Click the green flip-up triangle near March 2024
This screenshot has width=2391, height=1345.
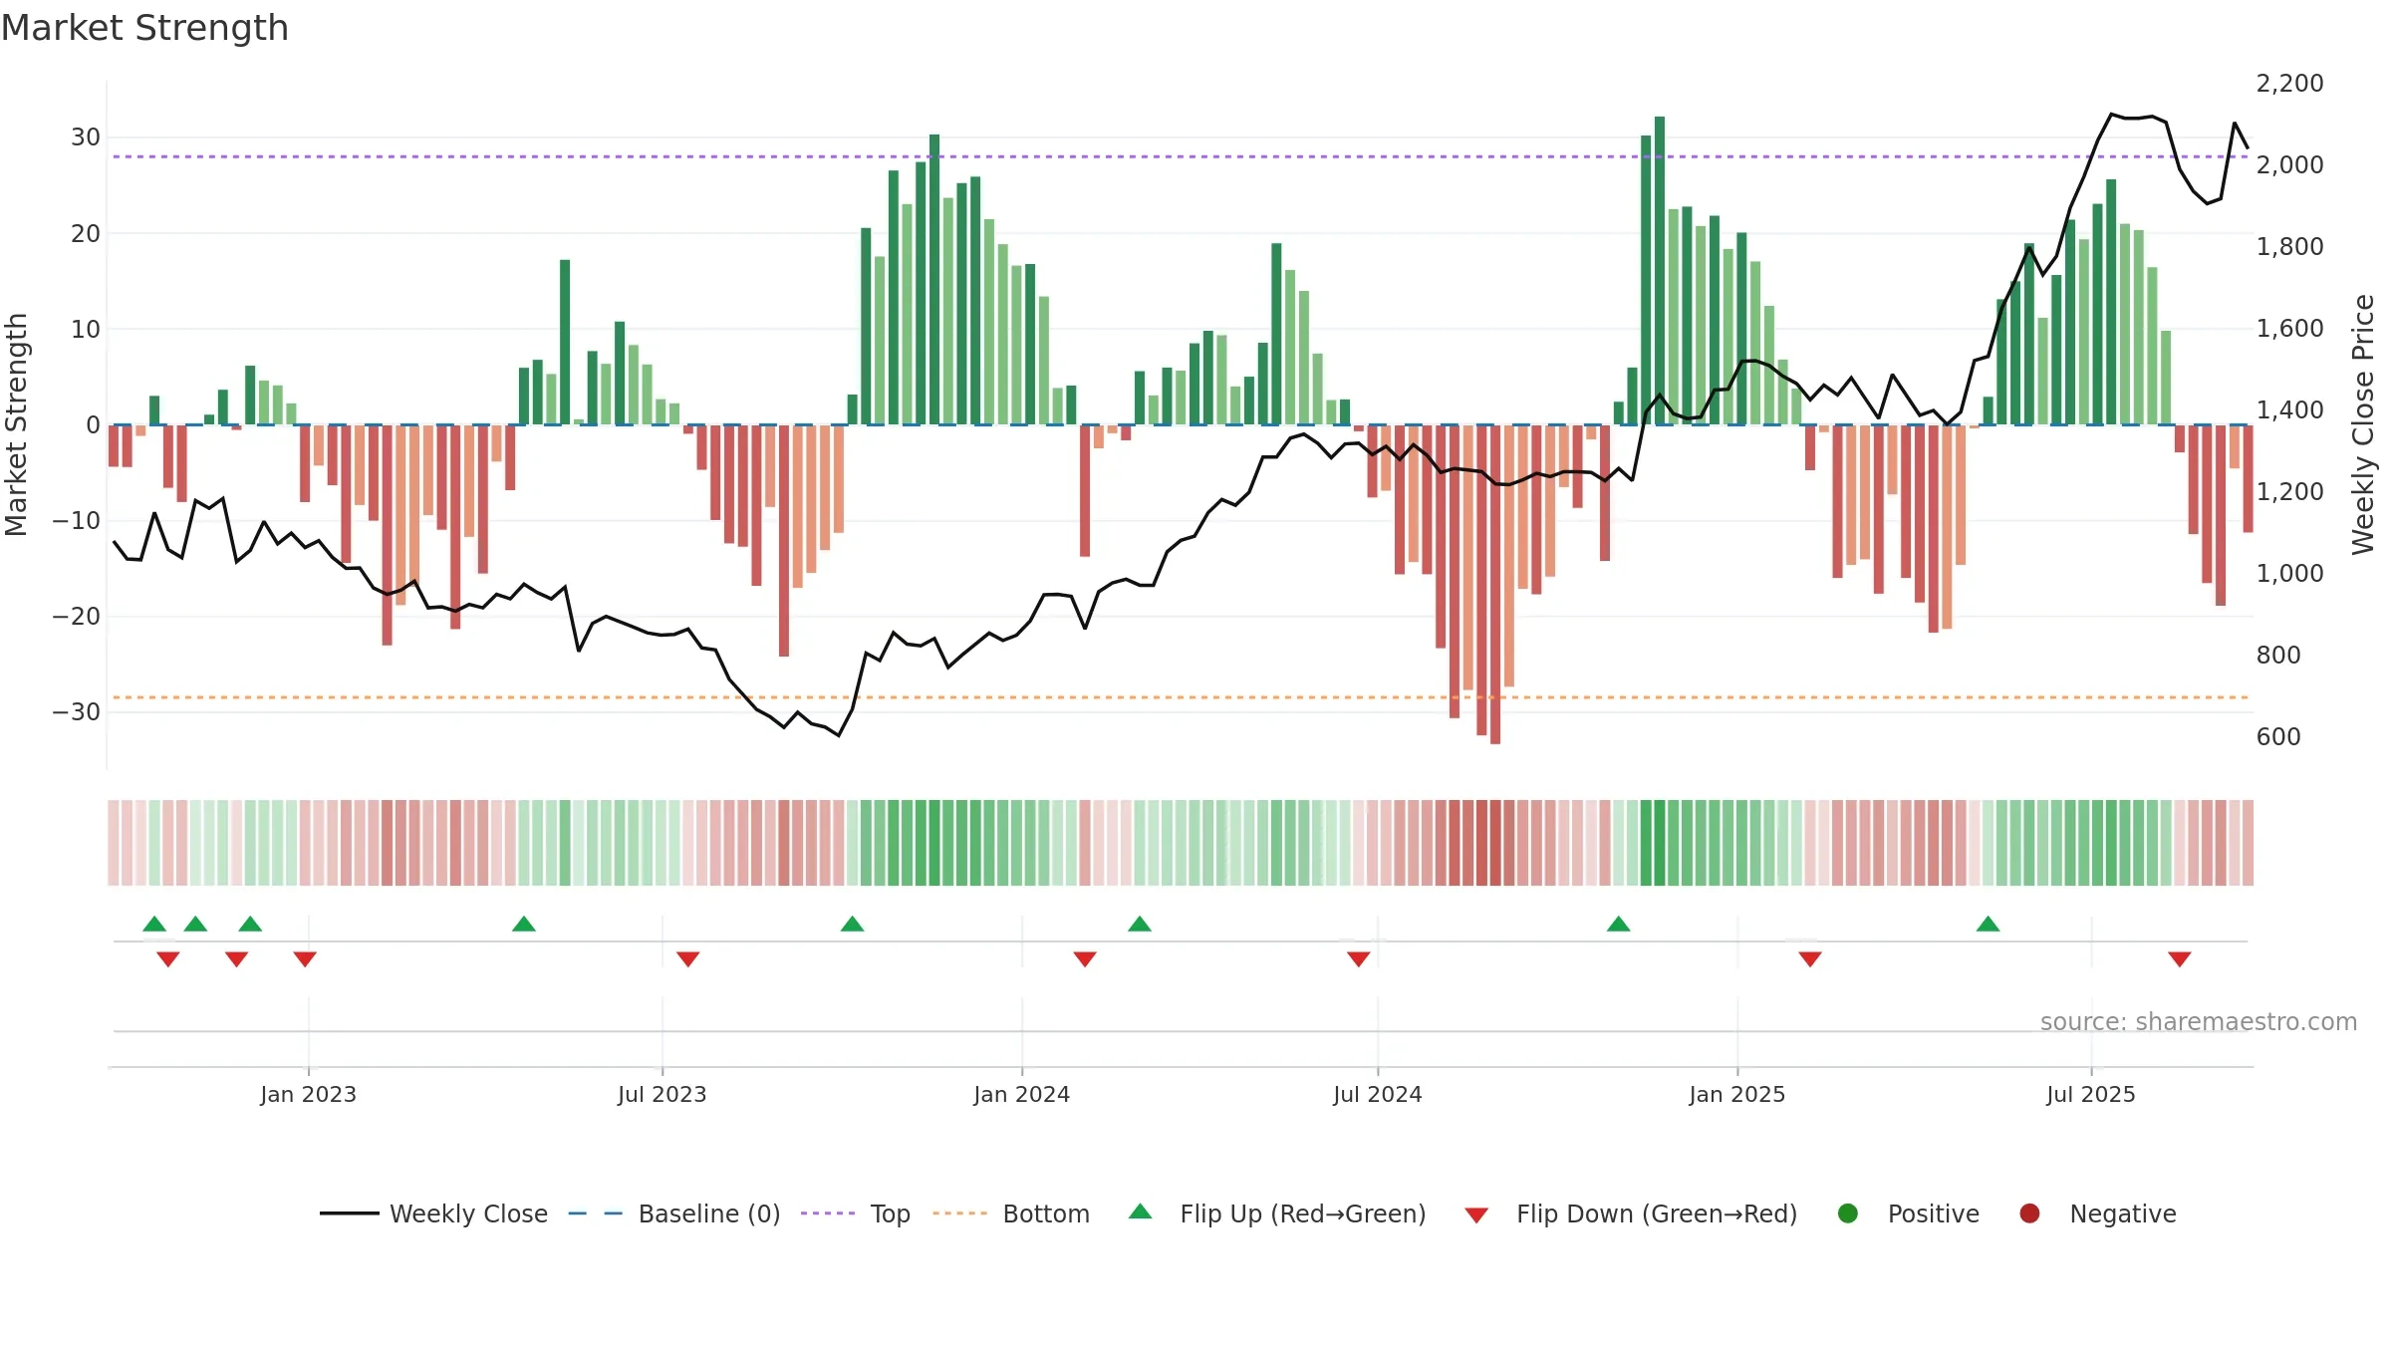point(1140,925)
